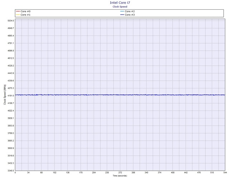
Task: Click the 272 tick on time axis
Action: coord(120,172)
